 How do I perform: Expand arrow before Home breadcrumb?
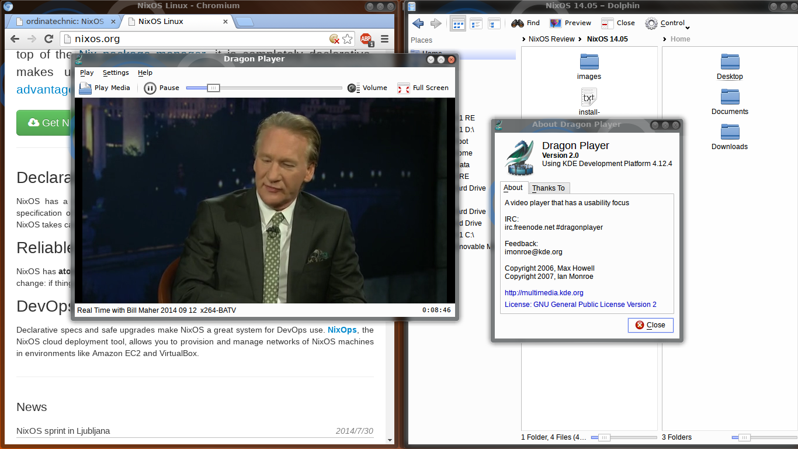[665, 39]
